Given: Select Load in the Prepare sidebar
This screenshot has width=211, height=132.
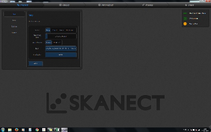Looking at the screenshot, I should pyautogui.click(x=14, y=20).
